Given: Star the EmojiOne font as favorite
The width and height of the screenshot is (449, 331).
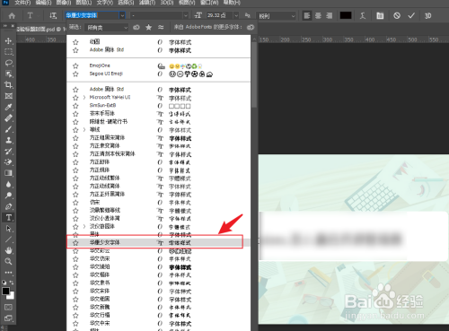Looking at the screenshot, I should pyautogui.click(x=75, y=65).
